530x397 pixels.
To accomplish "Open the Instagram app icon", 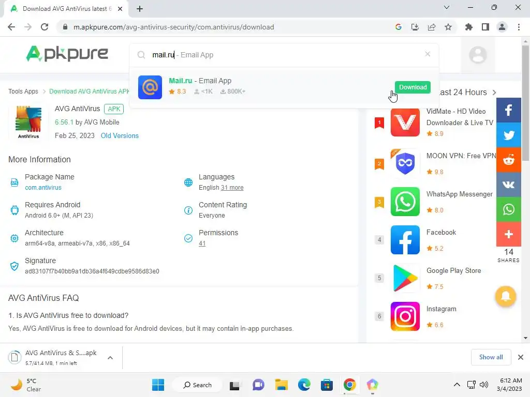I will (405, 316).
